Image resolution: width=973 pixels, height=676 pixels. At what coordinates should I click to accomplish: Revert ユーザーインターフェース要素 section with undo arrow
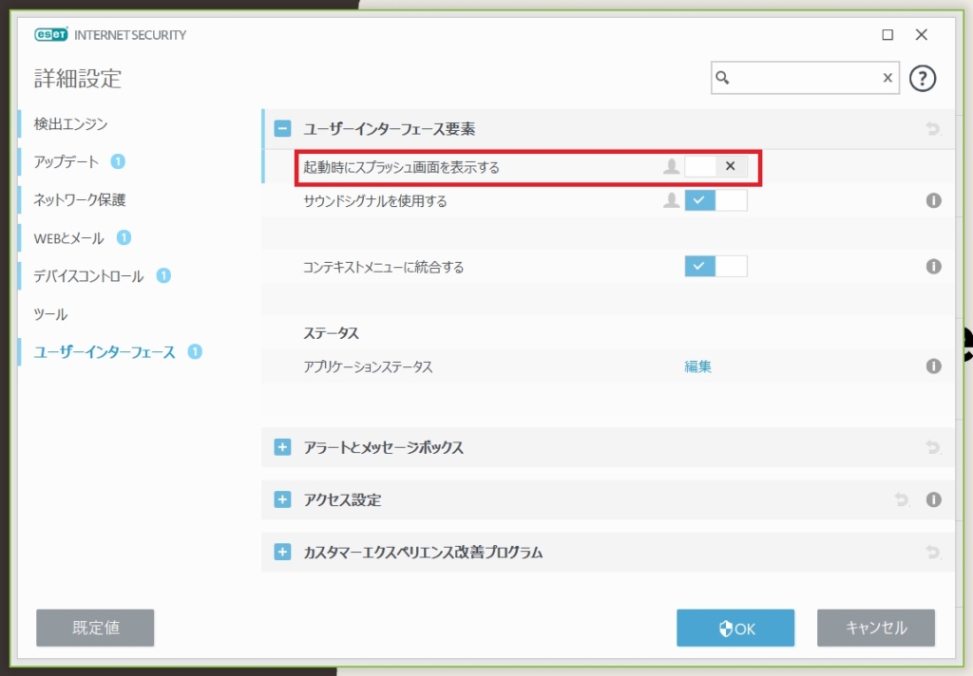point(933,129)
